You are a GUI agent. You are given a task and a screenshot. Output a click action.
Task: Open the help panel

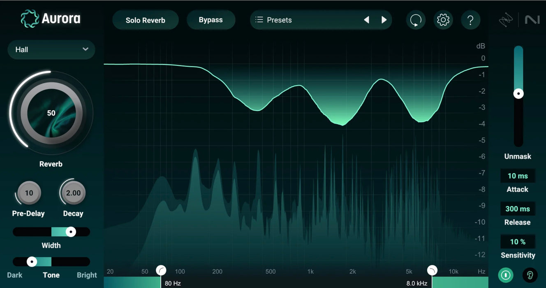pos(470,20)
